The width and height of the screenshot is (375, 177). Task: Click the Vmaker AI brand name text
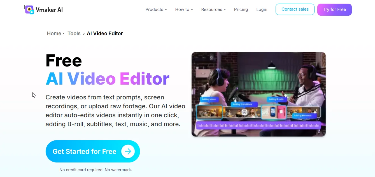[49, 9]
